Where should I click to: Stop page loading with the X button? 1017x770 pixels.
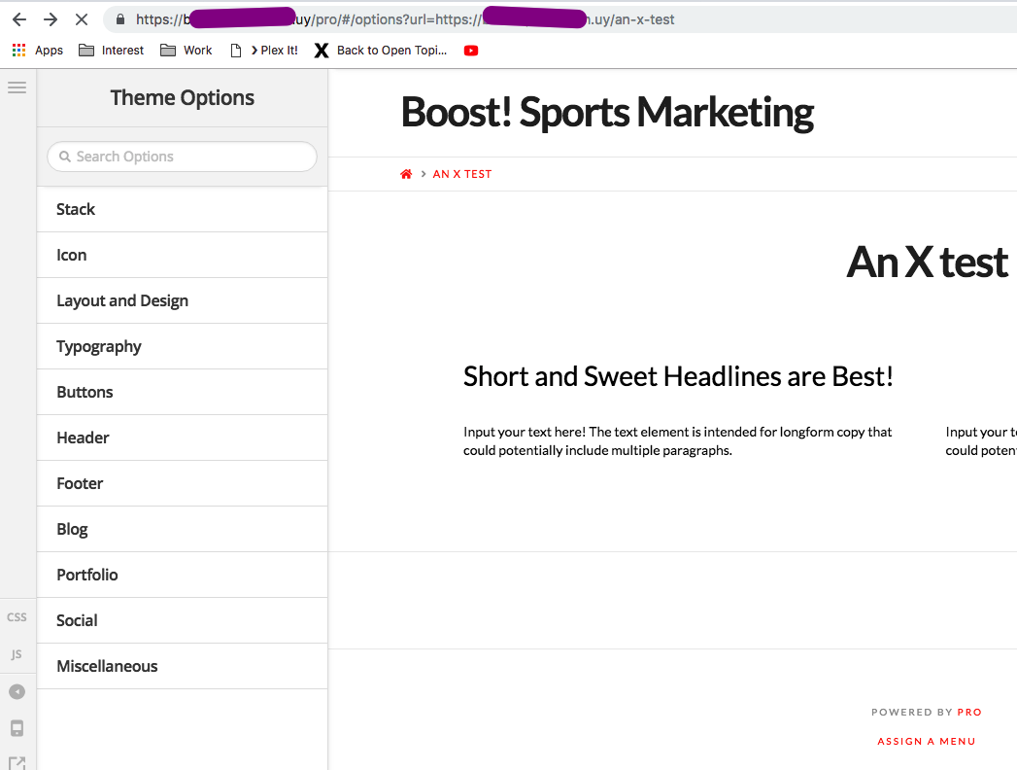click(x=81, y=19)
